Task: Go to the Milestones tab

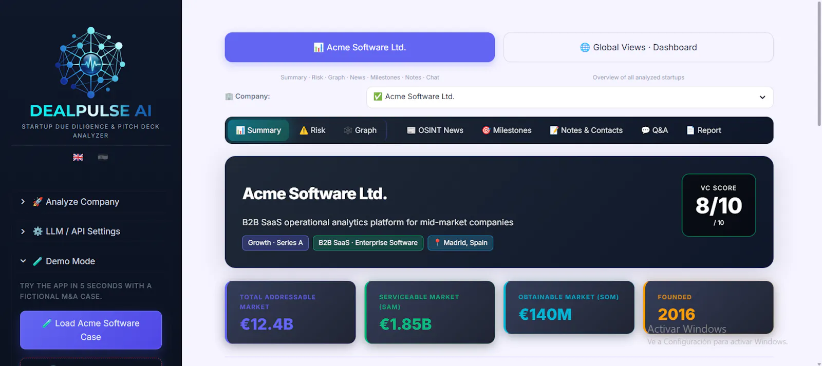Action: pyautogui.click(x=507, y=130)
